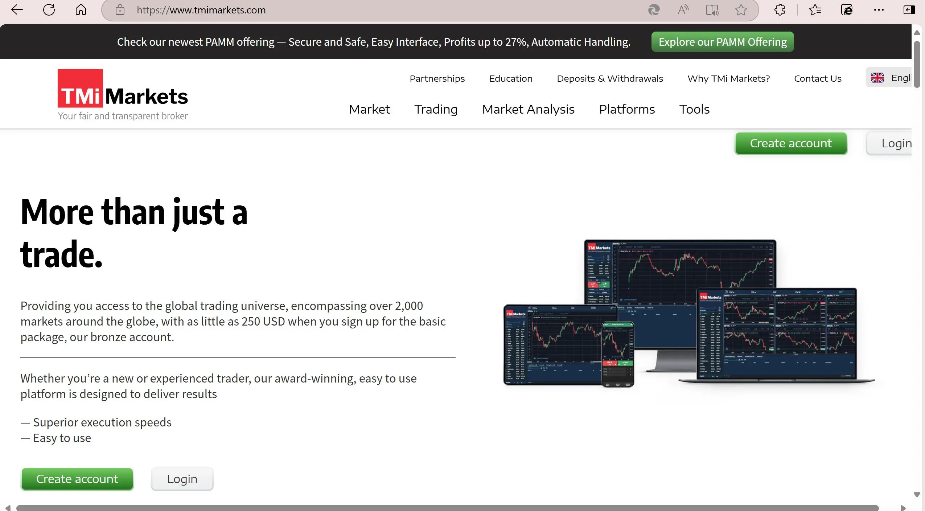The height and width of the screenshot is (511, 925).
Task: Open Why TMi Markets? link
Action: coord(728,78)
